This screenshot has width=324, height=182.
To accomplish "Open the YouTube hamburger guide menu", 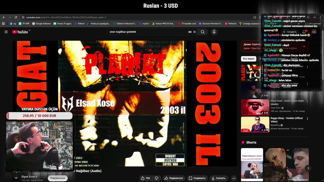I will [x=6, y=32].
